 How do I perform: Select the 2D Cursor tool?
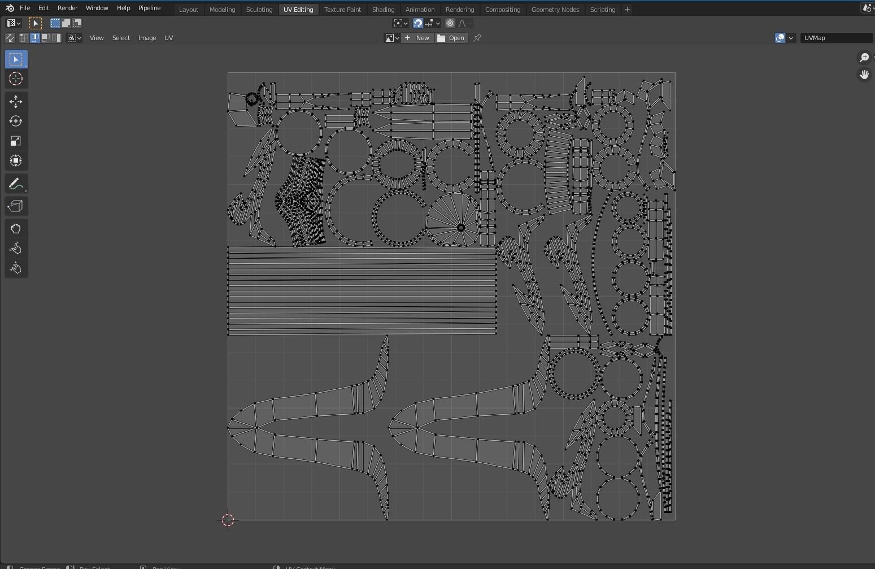pyautogui.click(x=16, y=79)
